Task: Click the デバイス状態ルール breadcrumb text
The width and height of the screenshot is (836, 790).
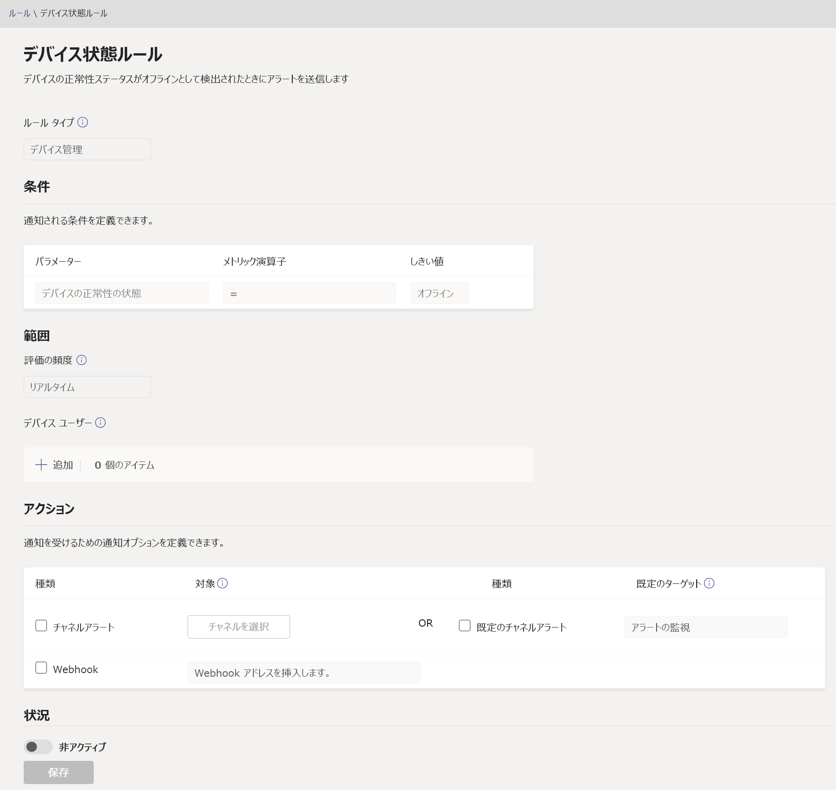Action: (x=74, y=13)
